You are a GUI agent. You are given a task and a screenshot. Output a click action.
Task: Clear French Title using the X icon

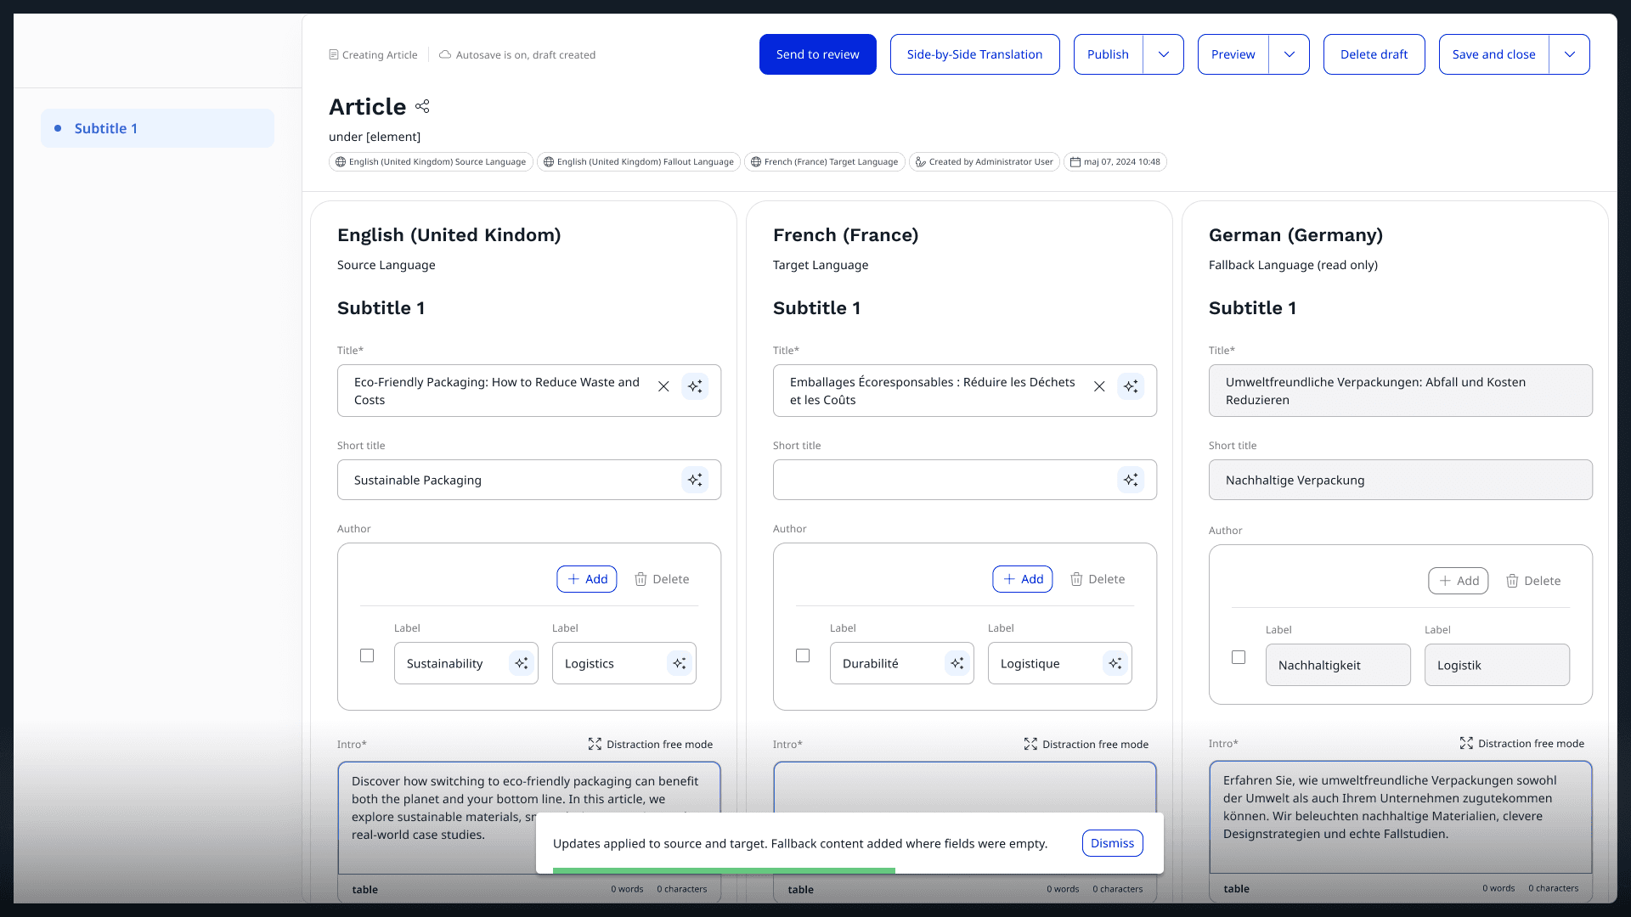click(1099, 386)
